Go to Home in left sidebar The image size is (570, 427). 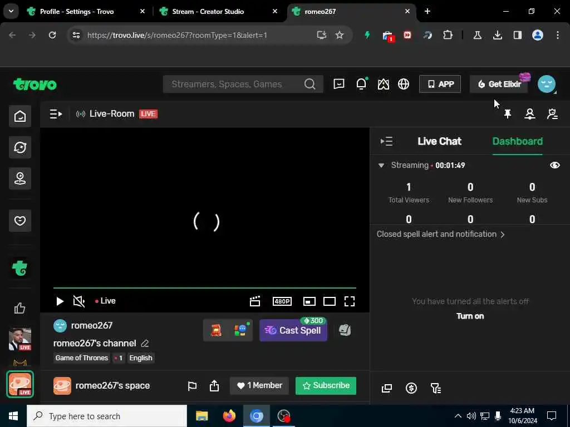coord(20,116)
